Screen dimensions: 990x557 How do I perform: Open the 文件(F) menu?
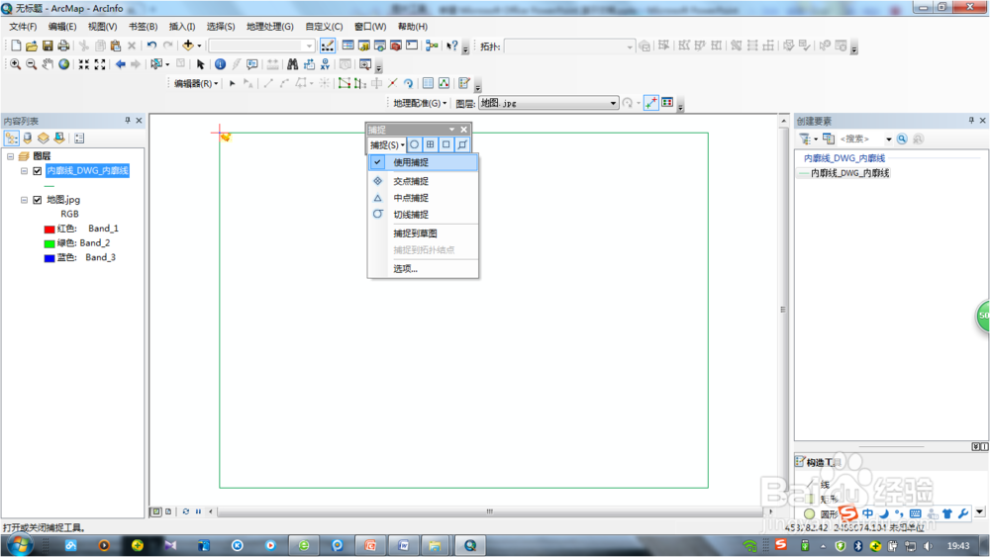coord(23,27)
